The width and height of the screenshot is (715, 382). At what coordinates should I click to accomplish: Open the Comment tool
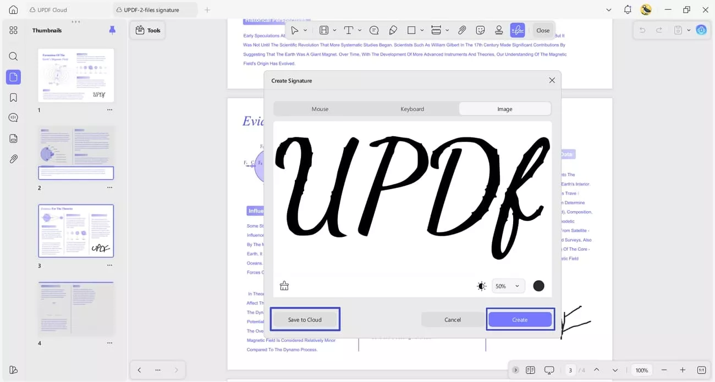click(x=374, y=30)
